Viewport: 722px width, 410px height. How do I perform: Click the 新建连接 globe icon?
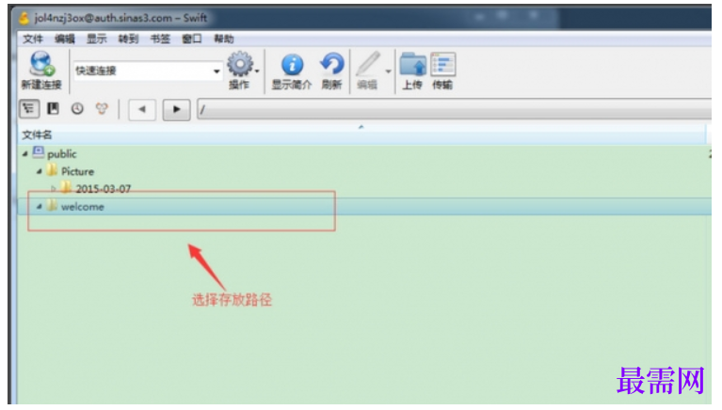(42, 64)
